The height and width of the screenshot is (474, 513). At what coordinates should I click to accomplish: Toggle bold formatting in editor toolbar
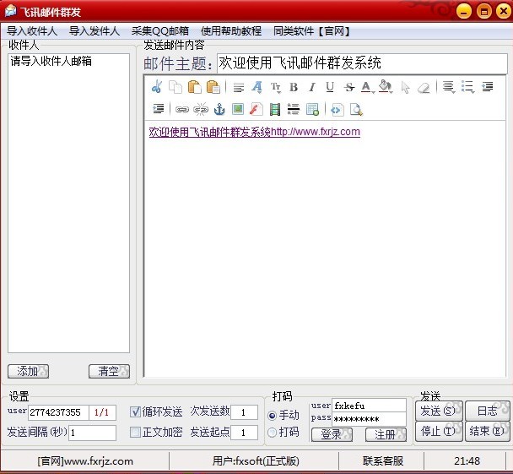pos(294,87)
